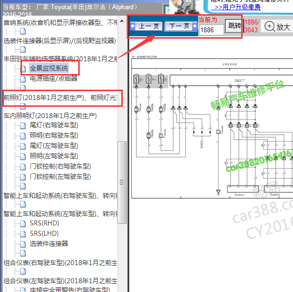Go to previous page with 上一页 button

tap(146, 26)
